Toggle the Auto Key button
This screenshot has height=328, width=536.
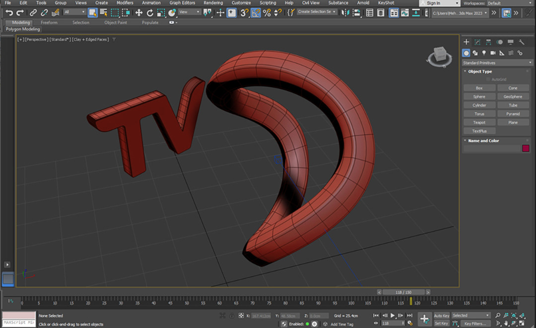(x=441, y=316)
